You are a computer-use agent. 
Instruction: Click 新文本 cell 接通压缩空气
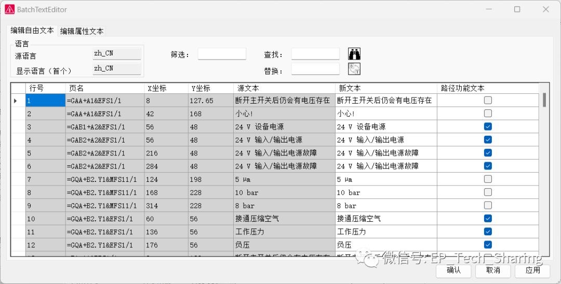tap(386, 218)
